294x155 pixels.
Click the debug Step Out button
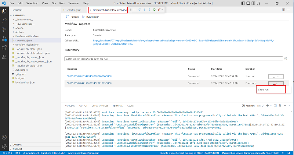click(x=149, y=10)
